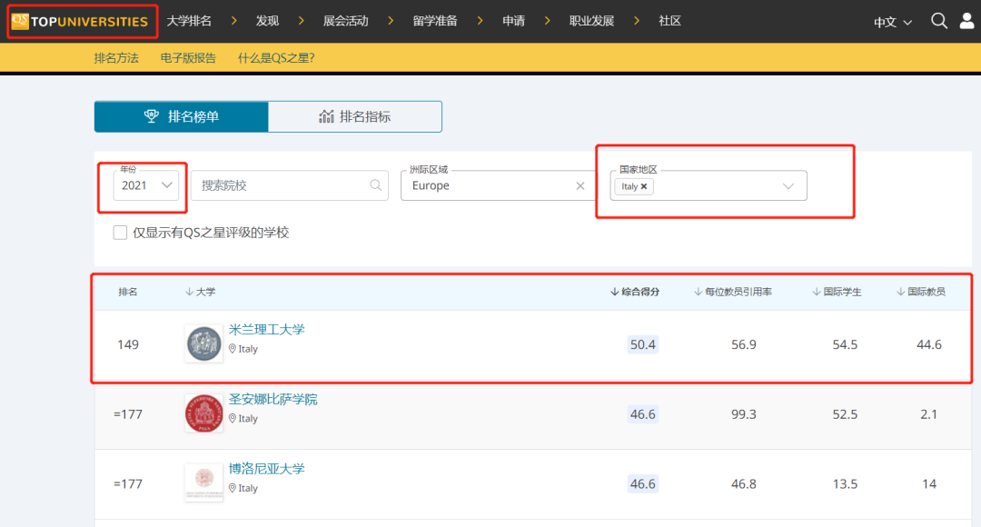Sort by the 综合得分 column header
Image resolution: width=981 pixels, height=527 pixels.
[634, 292]
